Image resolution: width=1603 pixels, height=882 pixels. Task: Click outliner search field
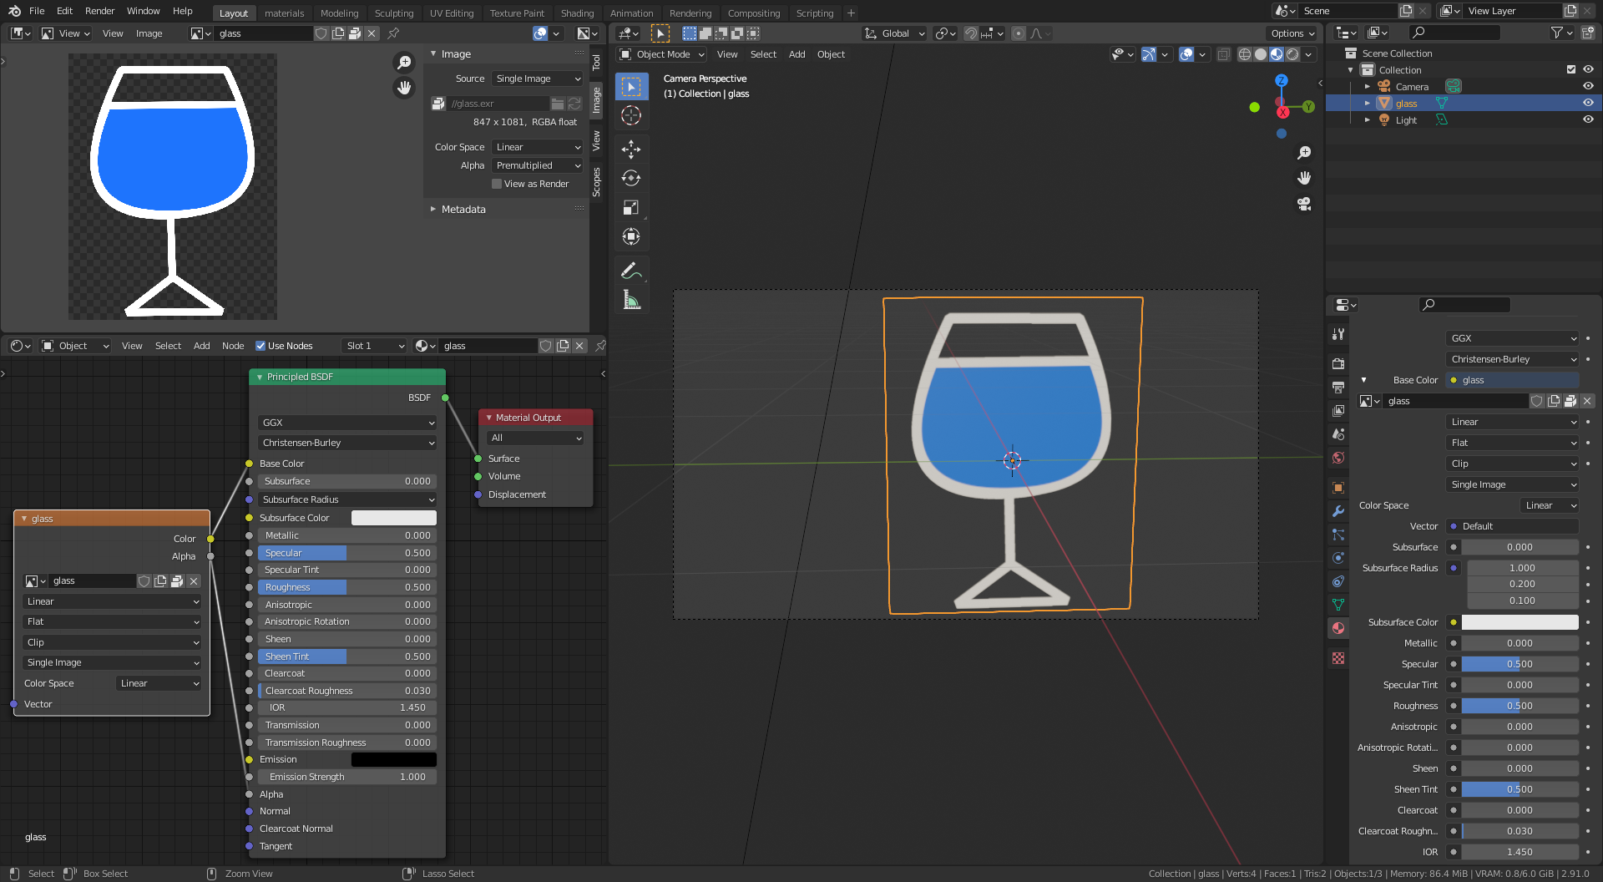1454,33
